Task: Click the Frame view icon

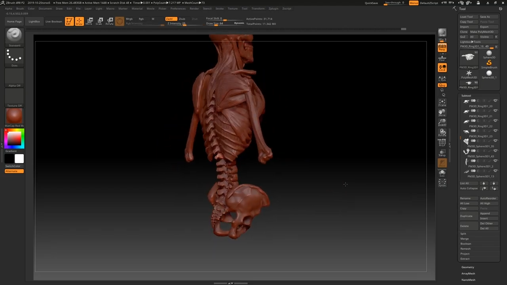Action: coord(442,103)
